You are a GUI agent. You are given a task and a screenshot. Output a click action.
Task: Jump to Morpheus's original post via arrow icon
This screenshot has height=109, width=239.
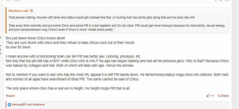pyautogui.click(x=32, y=11)
